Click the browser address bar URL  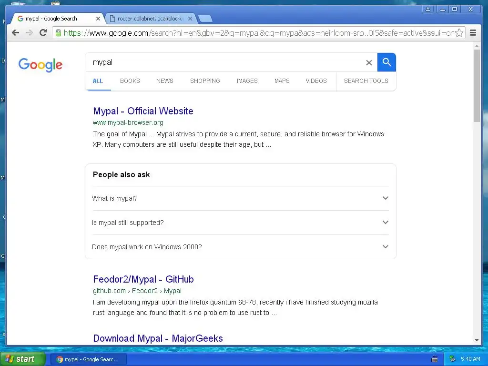(258, 33)
